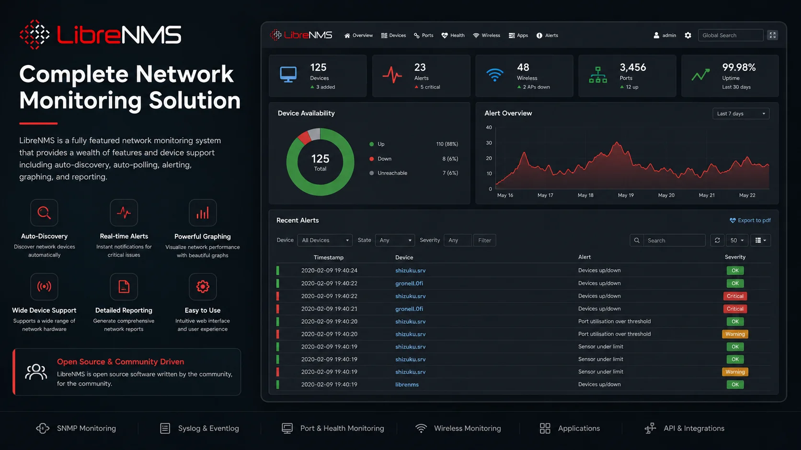Click the API & Integrations icon

coord(650,428)
